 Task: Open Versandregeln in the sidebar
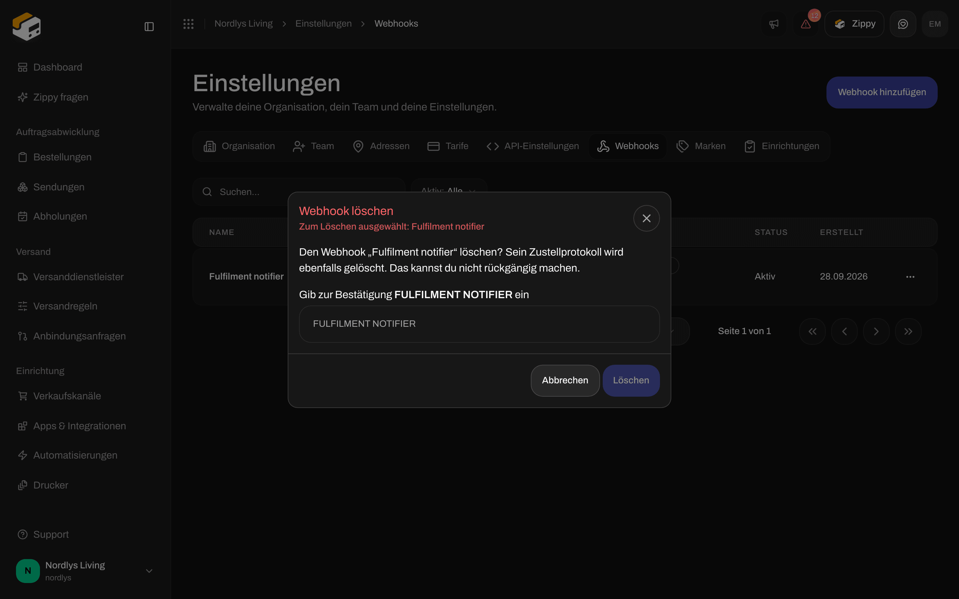(x=86, y=306)
